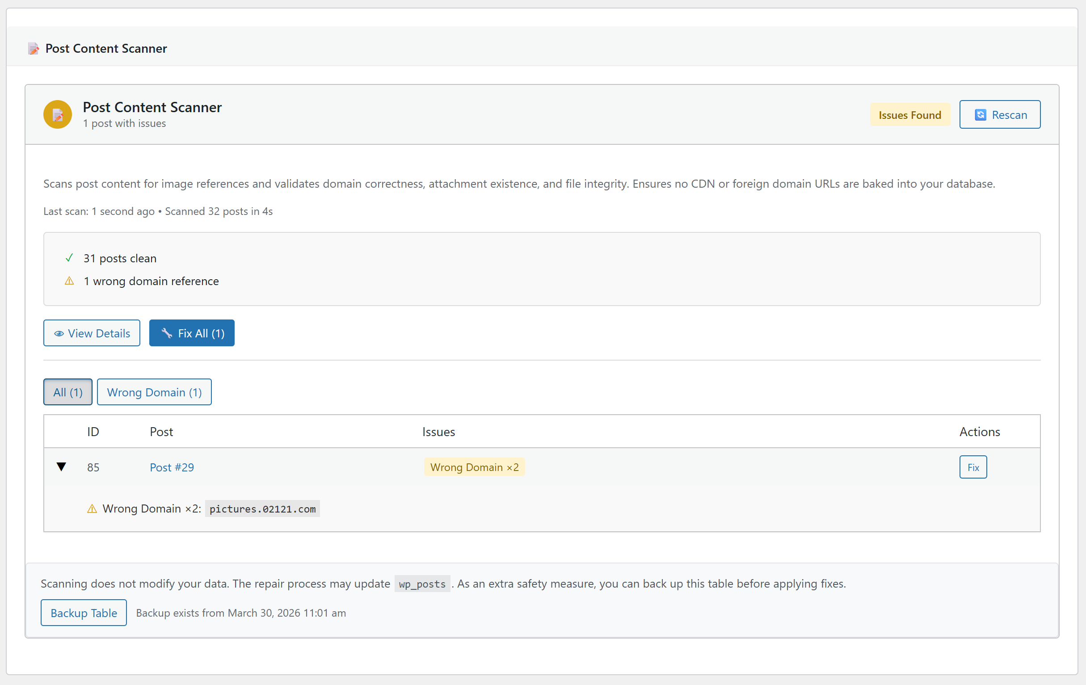The image size is (1086, 685).
Task: Click the green checkmark beside posts clean
Action: pos(69,258)
